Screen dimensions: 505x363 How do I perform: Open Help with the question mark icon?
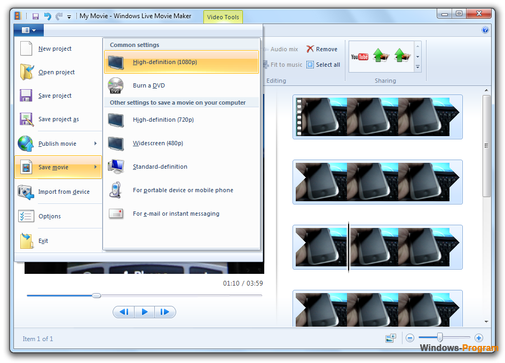(x=485, y=30)
